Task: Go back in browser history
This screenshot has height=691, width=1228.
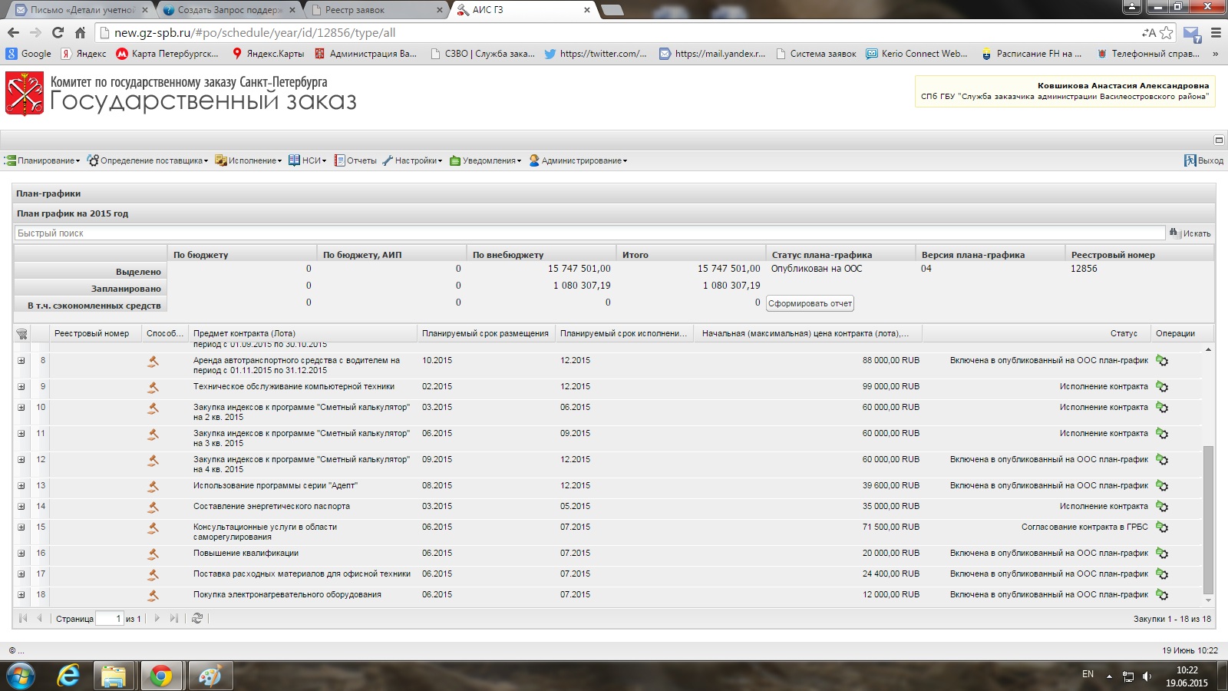Action: (x=13, y=32)
